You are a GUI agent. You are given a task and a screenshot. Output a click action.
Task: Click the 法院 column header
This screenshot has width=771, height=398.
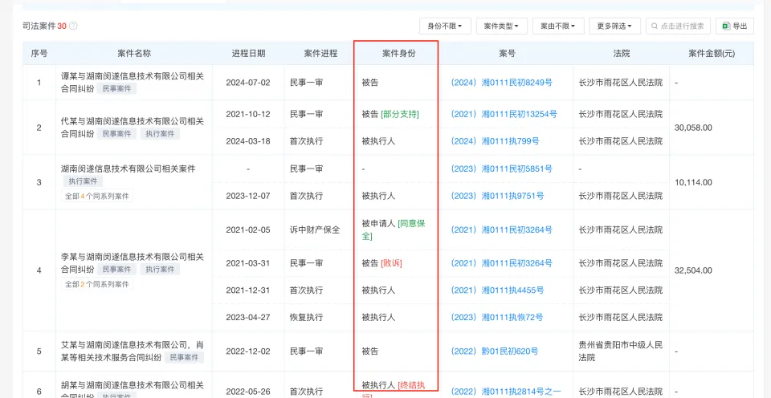point(622,54)
